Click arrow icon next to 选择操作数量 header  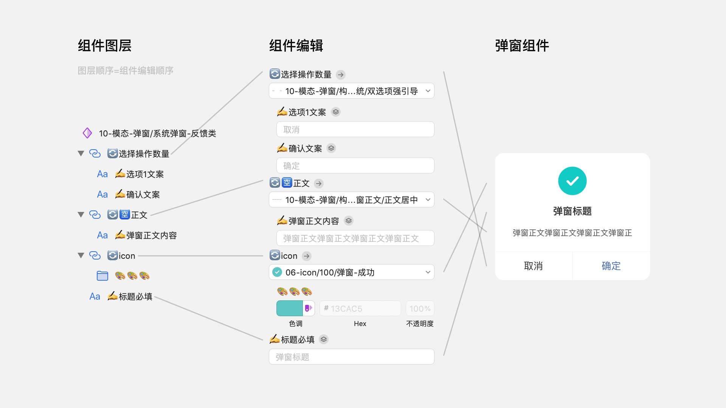(x=341, y=75)
